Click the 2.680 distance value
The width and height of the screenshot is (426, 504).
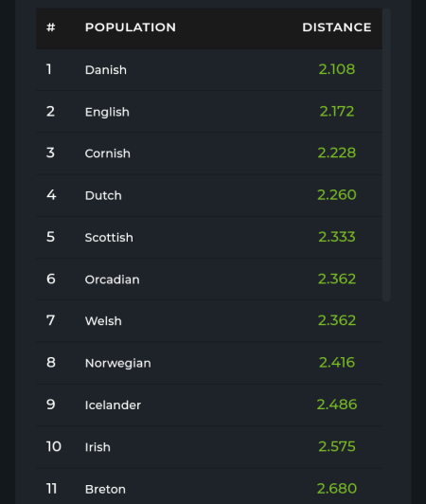(337, 489)
